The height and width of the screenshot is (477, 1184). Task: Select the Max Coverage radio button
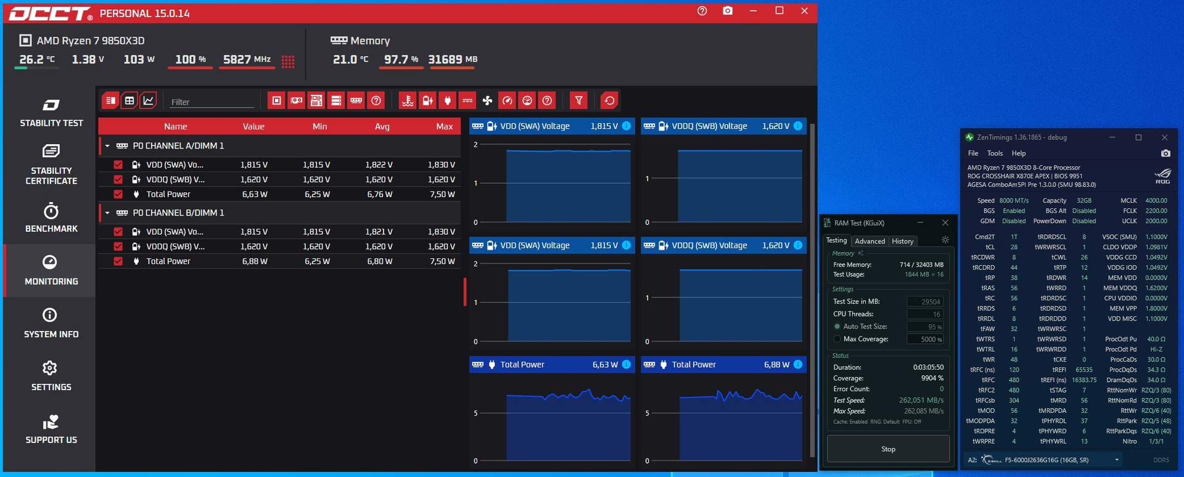pyautogui.click(x=837, y=339)
